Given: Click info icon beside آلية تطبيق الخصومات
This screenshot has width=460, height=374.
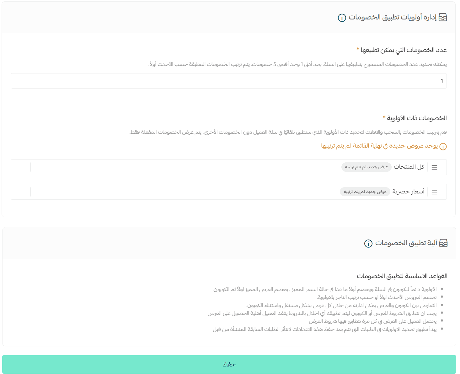Looking at the screenshot, I should (x=368, y=243).
